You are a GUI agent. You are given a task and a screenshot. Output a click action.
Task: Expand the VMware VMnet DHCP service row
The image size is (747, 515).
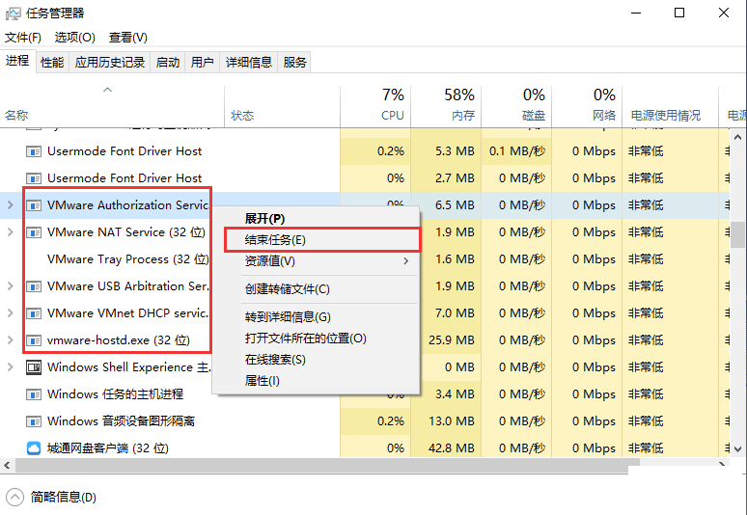click(x=10, y=313)
